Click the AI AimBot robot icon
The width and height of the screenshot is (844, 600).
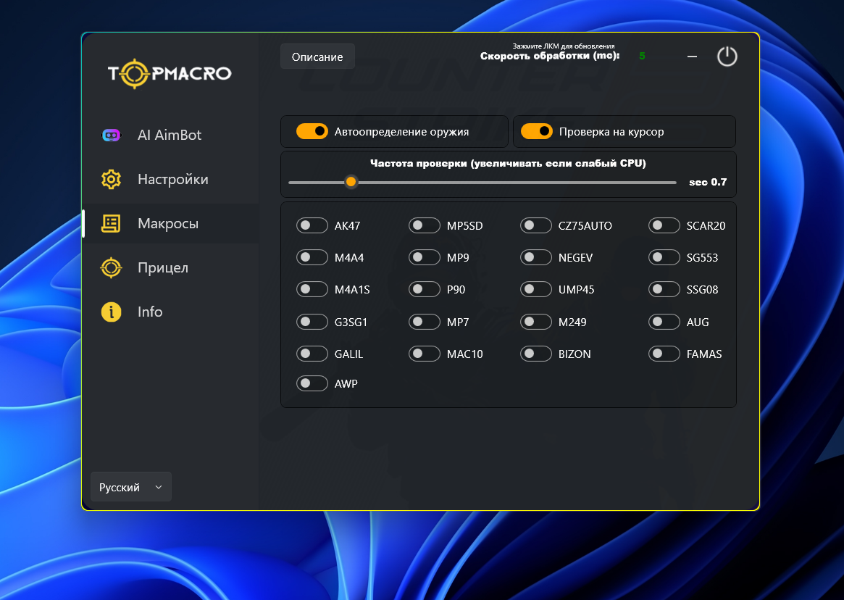[x=112, y=135]
